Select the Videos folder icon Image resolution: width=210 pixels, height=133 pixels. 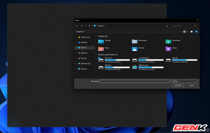pyautogui.click(x=168, y=49)
